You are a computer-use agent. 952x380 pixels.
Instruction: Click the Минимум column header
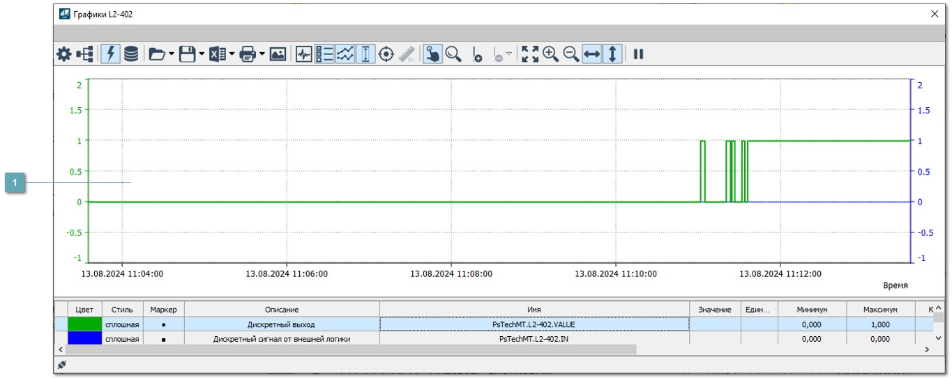click(x=812, y=310)
